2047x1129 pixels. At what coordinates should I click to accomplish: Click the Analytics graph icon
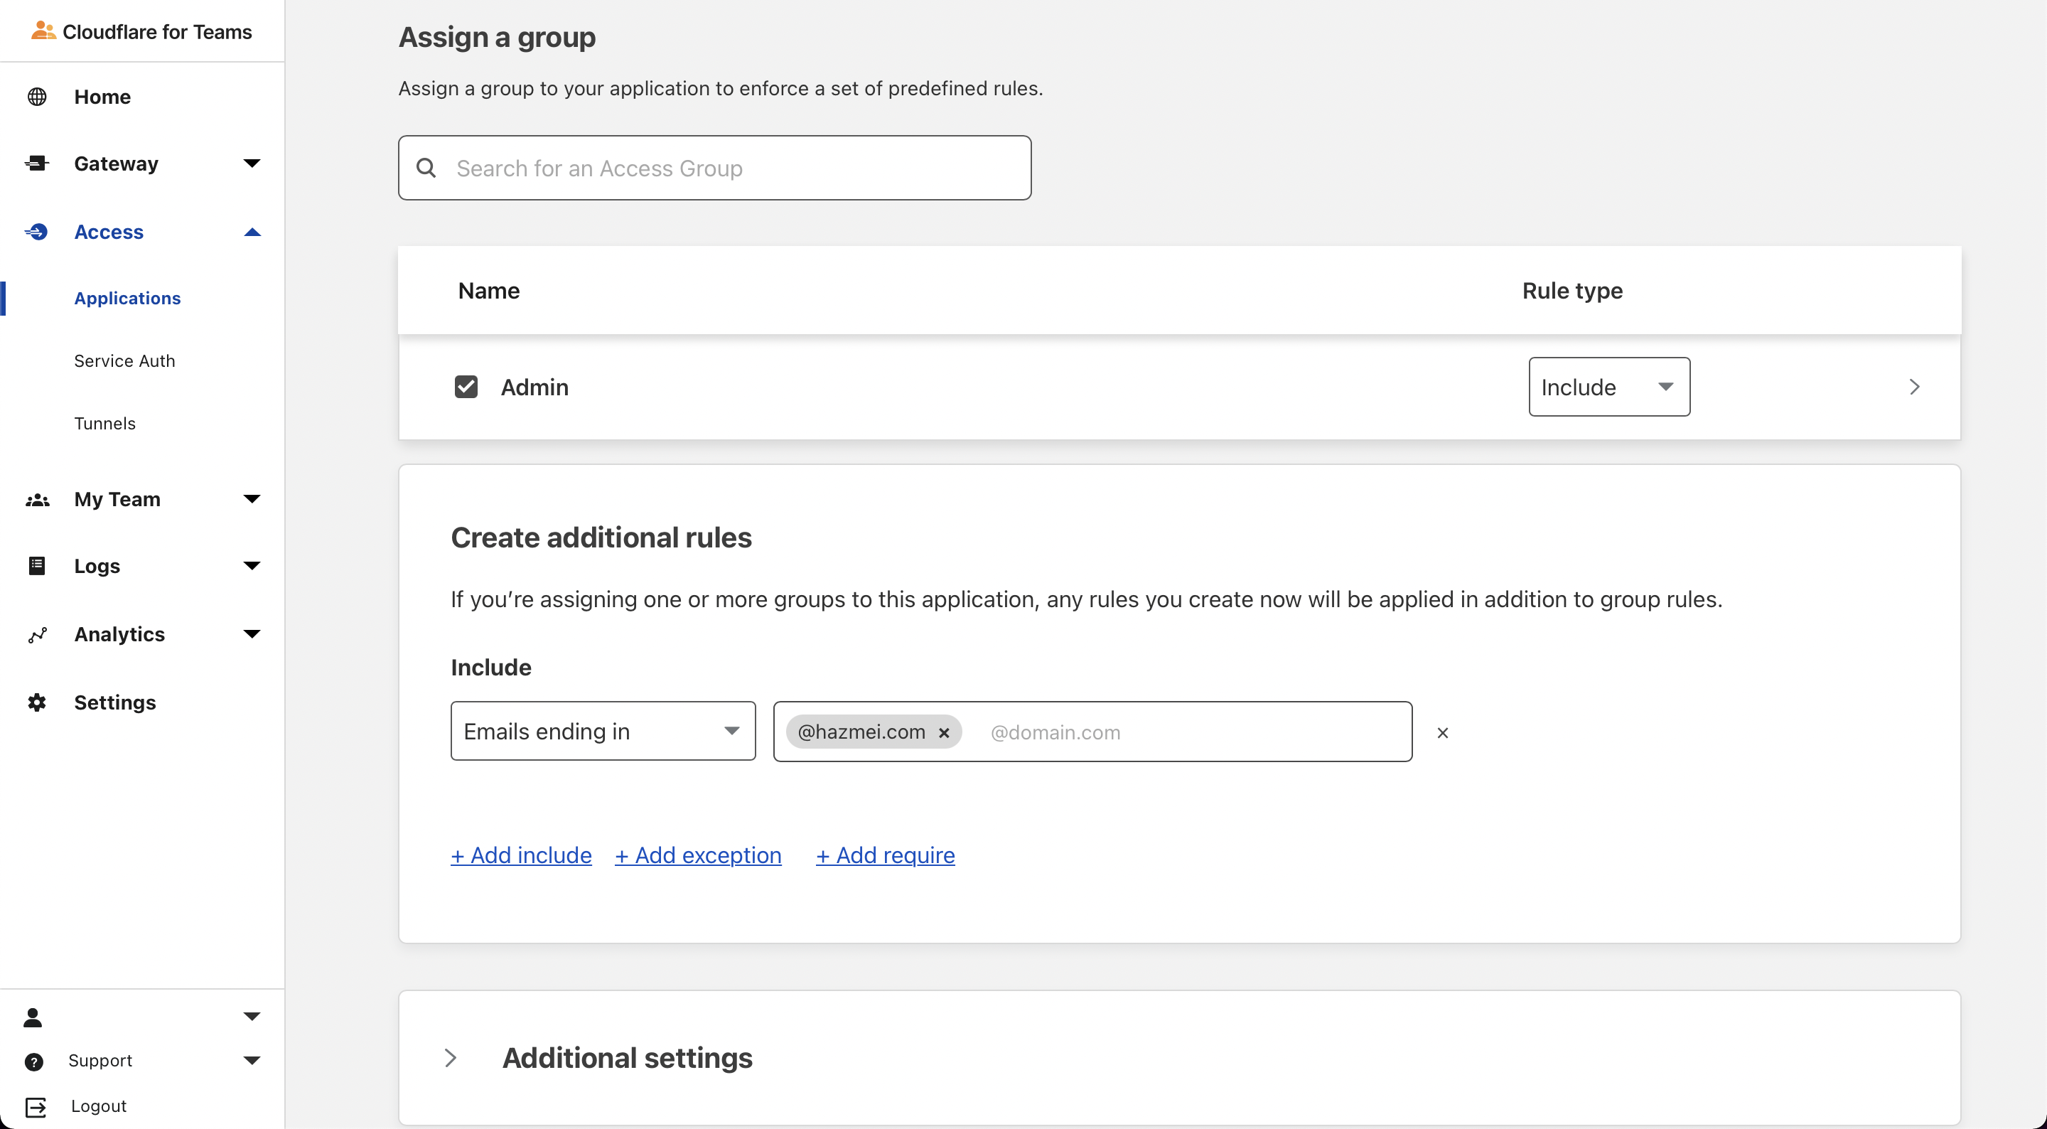point(36,634)
